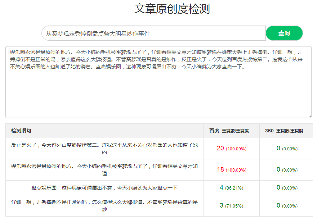Select the detected sentence starting 娱乐圈永远是最热闹
The width and height of the screenshot is (313, 218).
pyautogui.click(x=104, y=169)
